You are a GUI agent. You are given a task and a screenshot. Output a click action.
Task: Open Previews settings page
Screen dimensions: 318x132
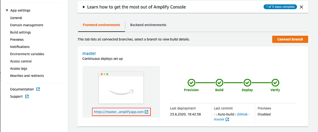(x=17, y=39)
